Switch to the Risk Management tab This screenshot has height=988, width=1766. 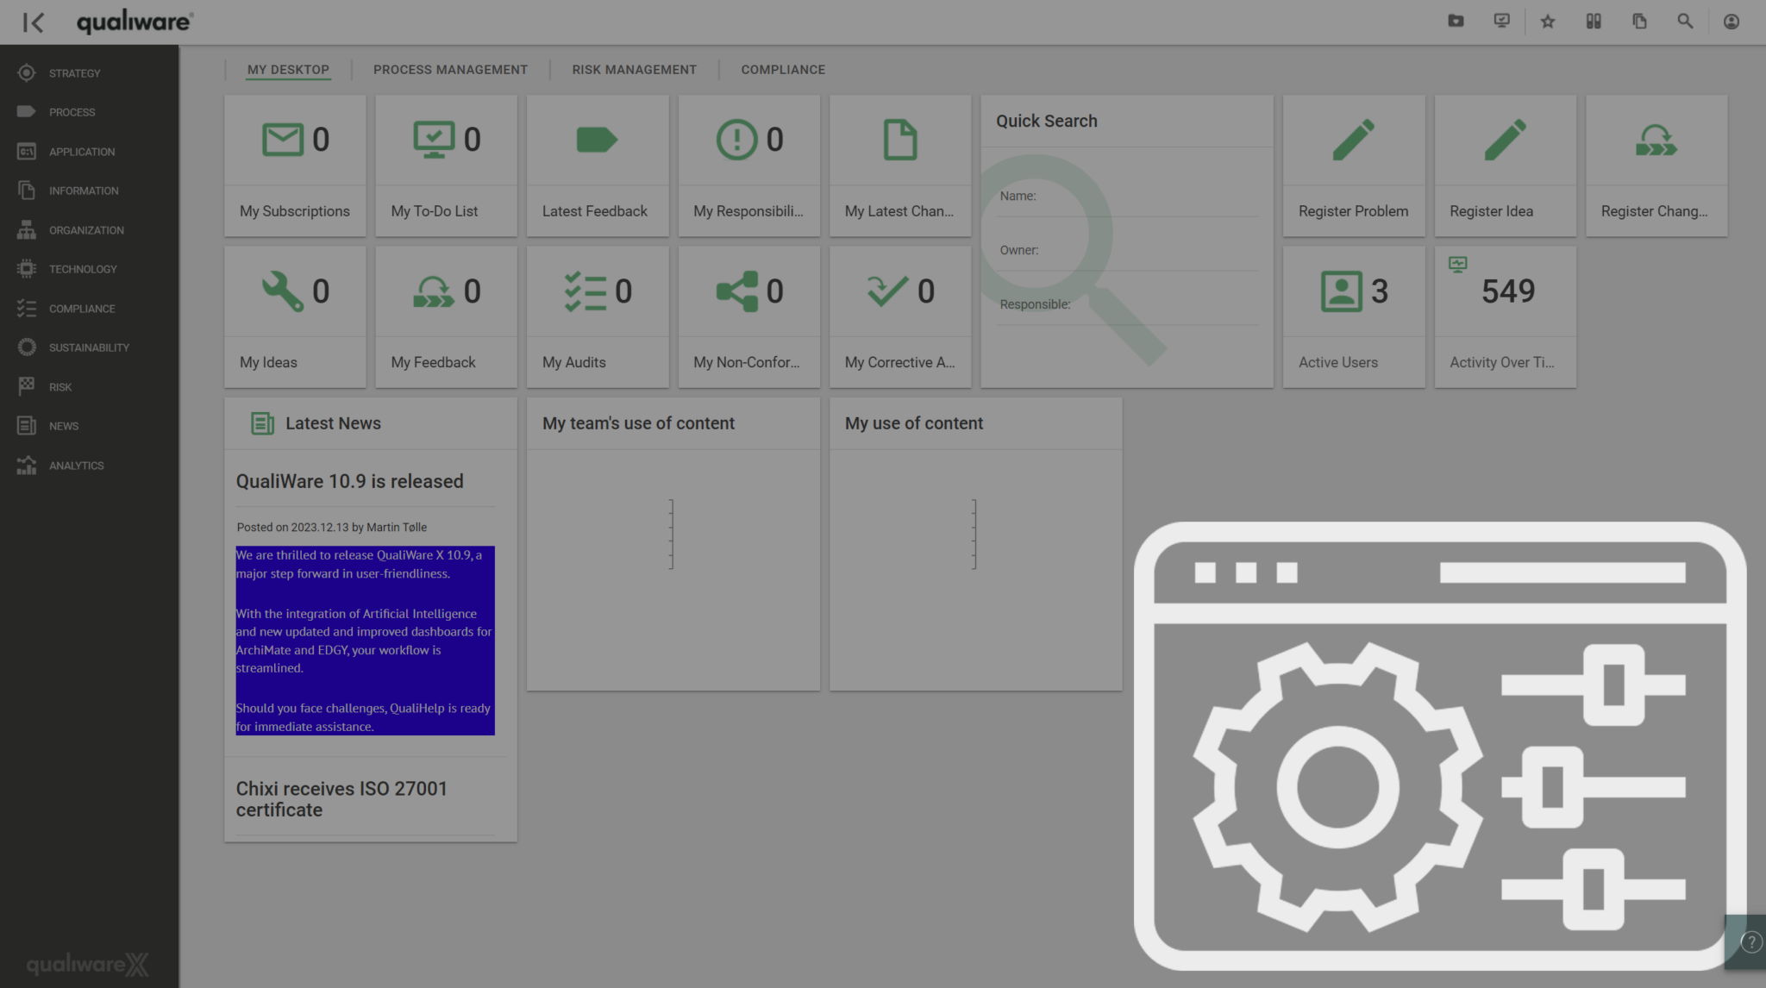point(634,70)
